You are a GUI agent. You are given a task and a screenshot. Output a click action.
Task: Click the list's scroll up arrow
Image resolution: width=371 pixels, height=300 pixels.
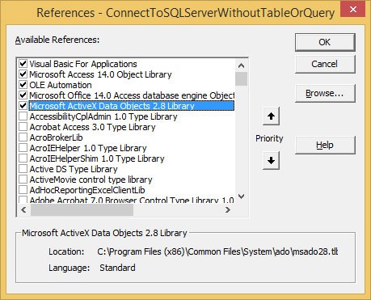(241, 65)
